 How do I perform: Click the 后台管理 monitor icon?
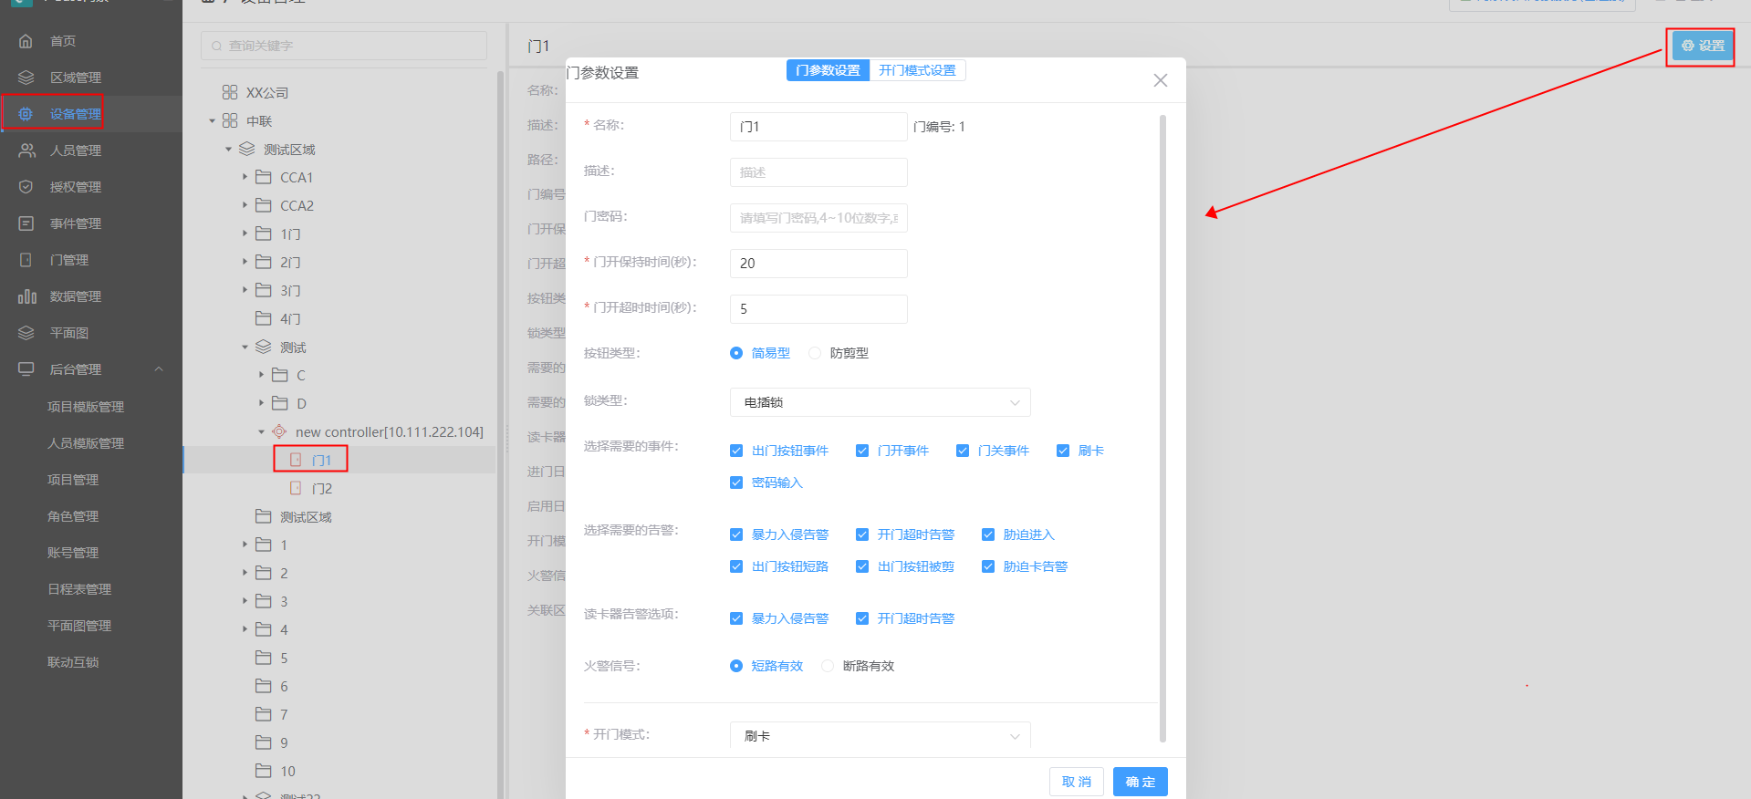point(26,369)
